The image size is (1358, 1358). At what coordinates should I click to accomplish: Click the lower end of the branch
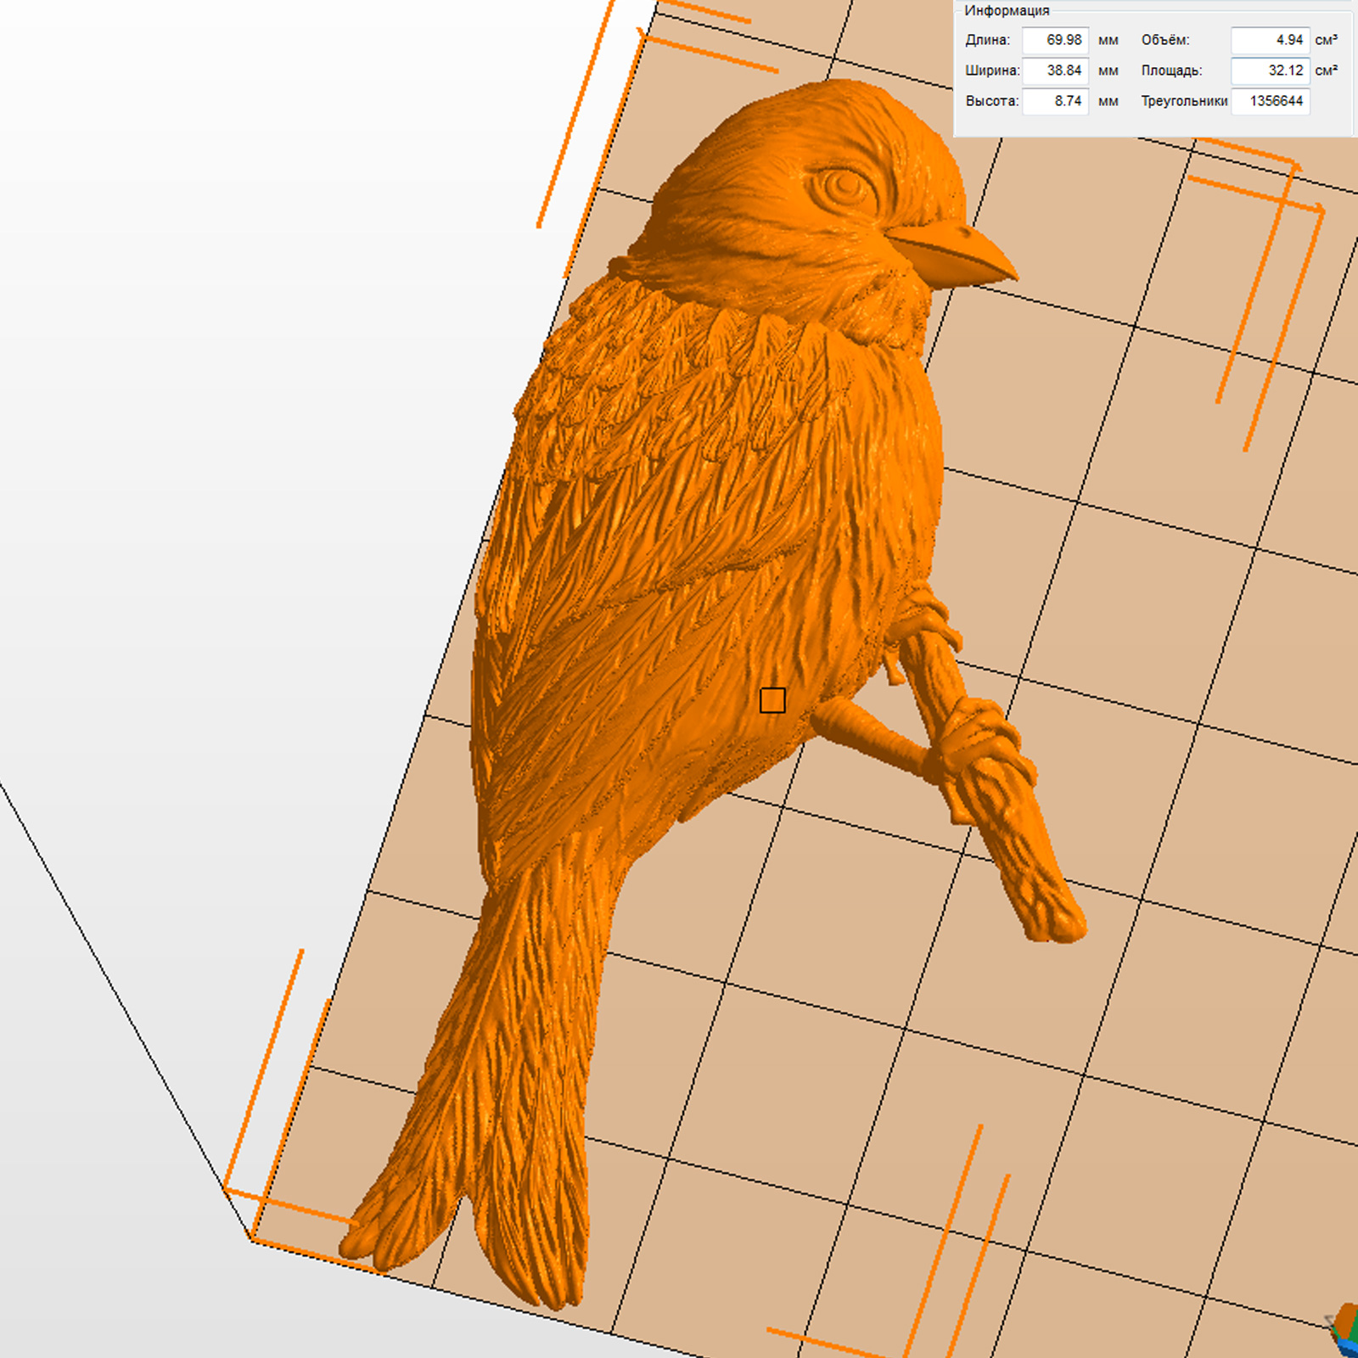pos(1057,921)
